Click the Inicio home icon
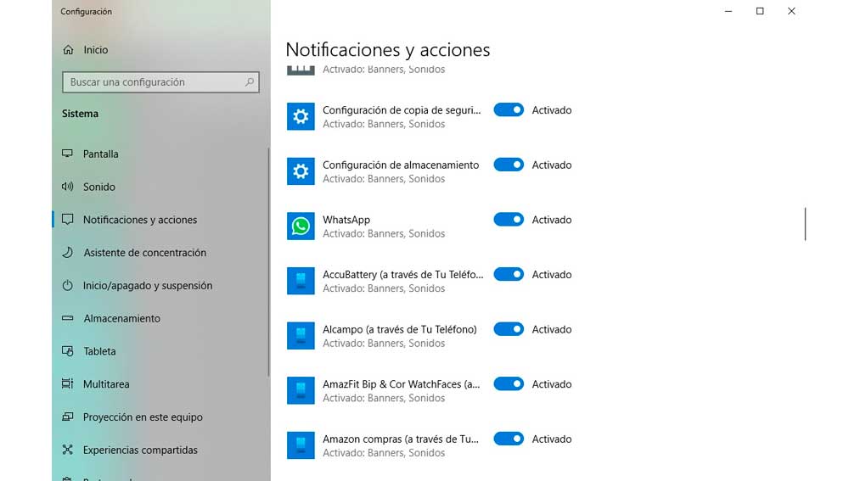This screenshot has width=849, height=481. tap(68, 50)
